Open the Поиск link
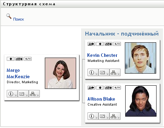Screen dimensions: 164x128 point(18,19)
